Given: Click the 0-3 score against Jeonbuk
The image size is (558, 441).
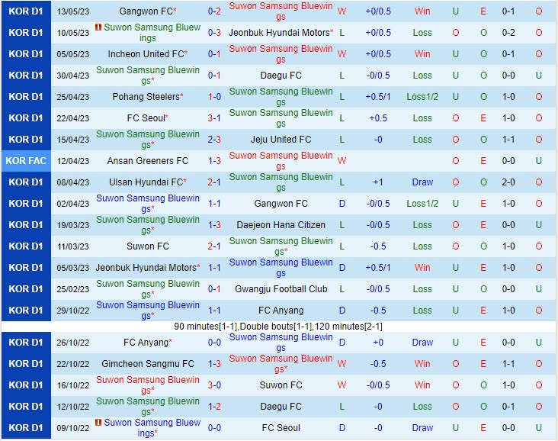Looking at the screenshot, I should point(214,33).
